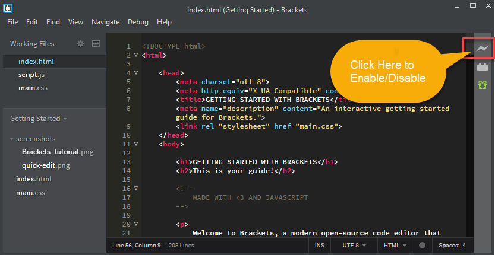Open the Edit menu
The height and width of the screenshot is (255, 495).
32,22
